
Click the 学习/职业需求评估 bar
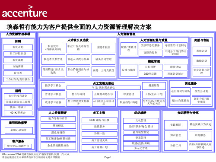[x=103, y=88]
